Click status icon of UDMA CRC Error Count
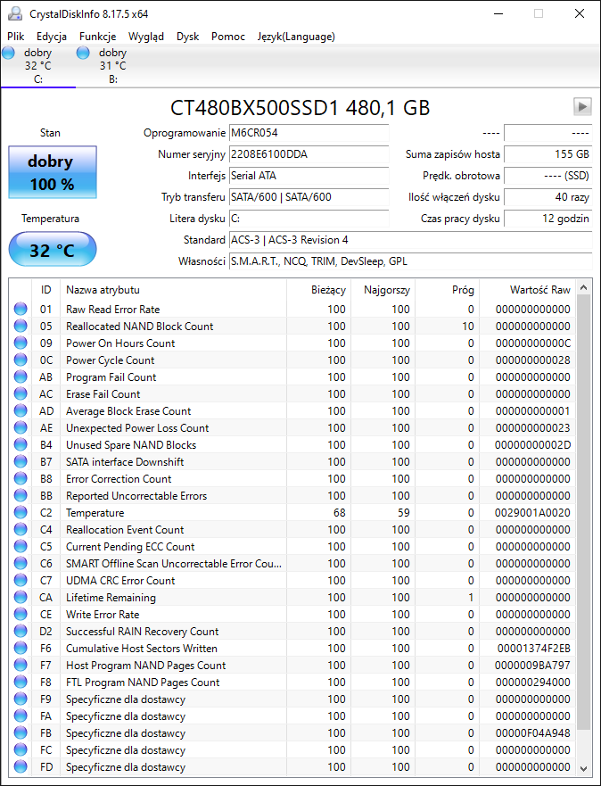Viewport: 601px width, 786px height. [x=21, y=581]
